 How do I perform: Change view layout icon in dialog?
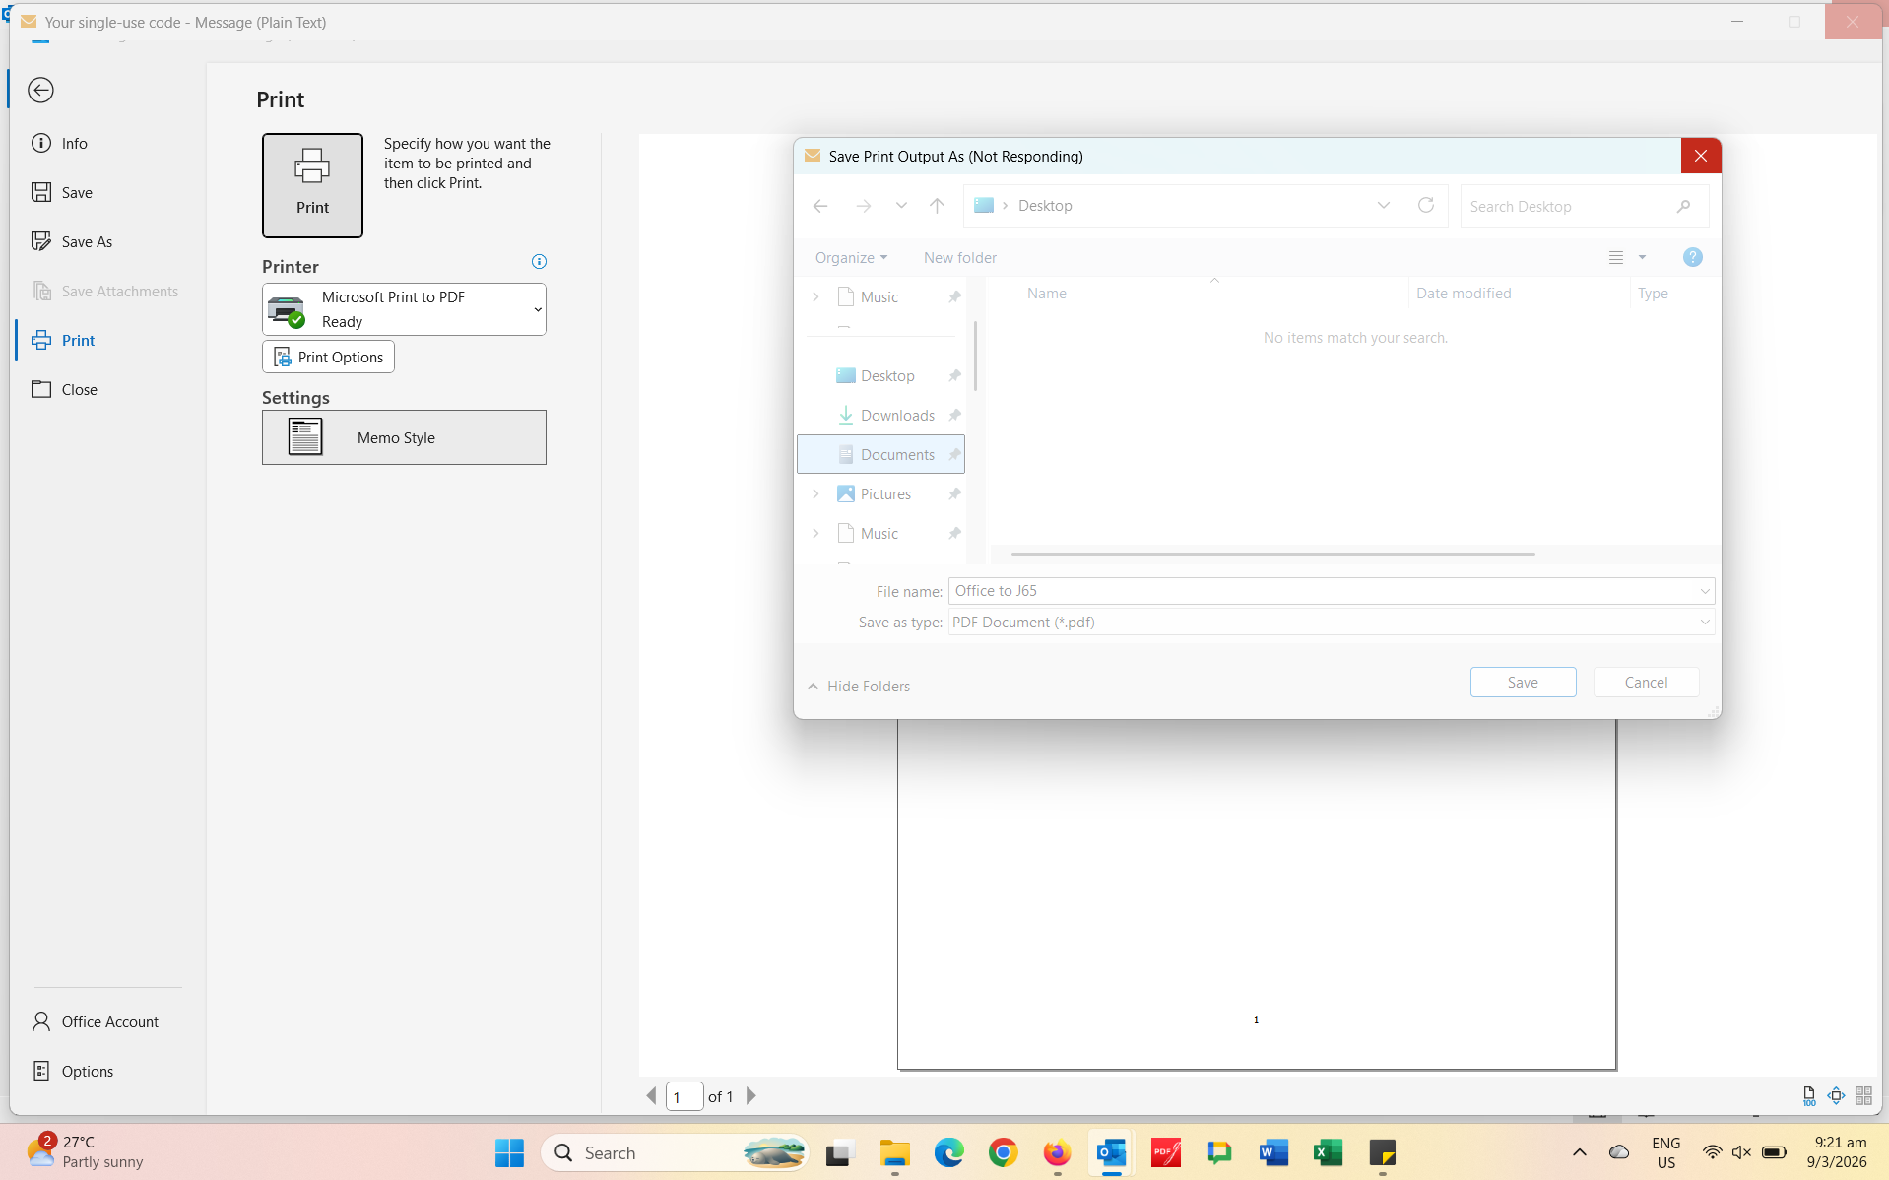pos(1616,258)
